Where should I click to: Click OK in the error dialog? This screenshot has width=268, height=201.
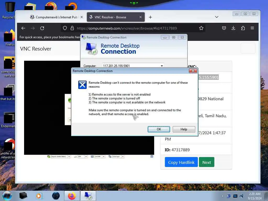[x=159, y=129]
